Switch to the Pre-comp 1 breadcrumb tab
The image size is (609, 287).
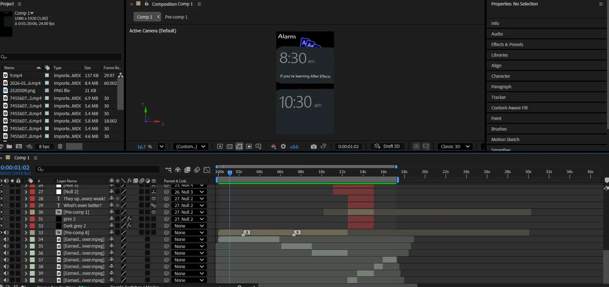point(176,17)
